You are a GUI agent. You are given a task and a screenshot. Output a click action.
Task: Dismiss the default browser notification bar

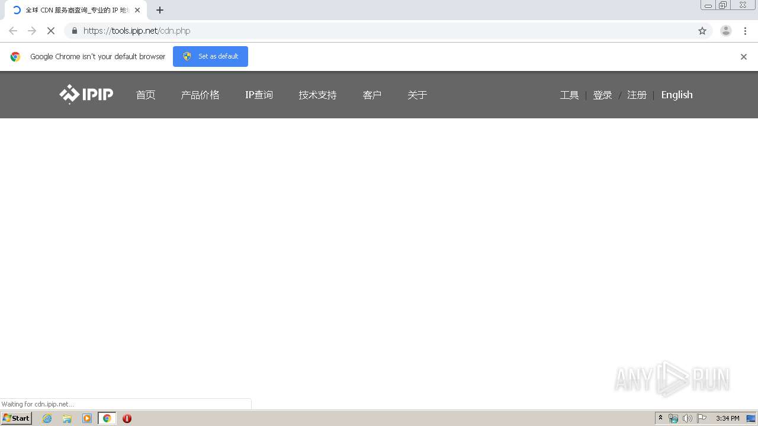(744, 57)
